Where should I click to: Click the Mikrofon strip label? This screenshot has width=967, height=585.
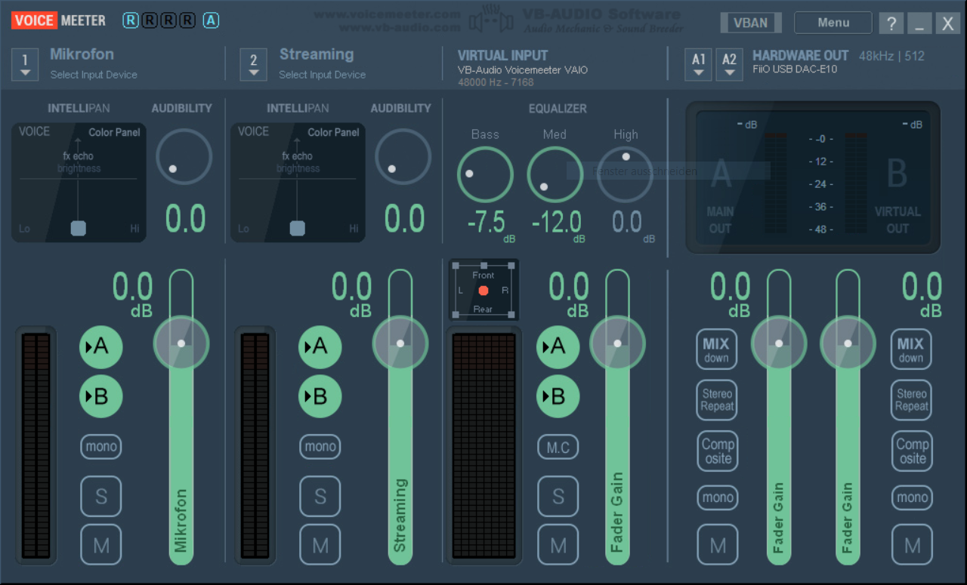pyautogui.click(x=82, y=54)
